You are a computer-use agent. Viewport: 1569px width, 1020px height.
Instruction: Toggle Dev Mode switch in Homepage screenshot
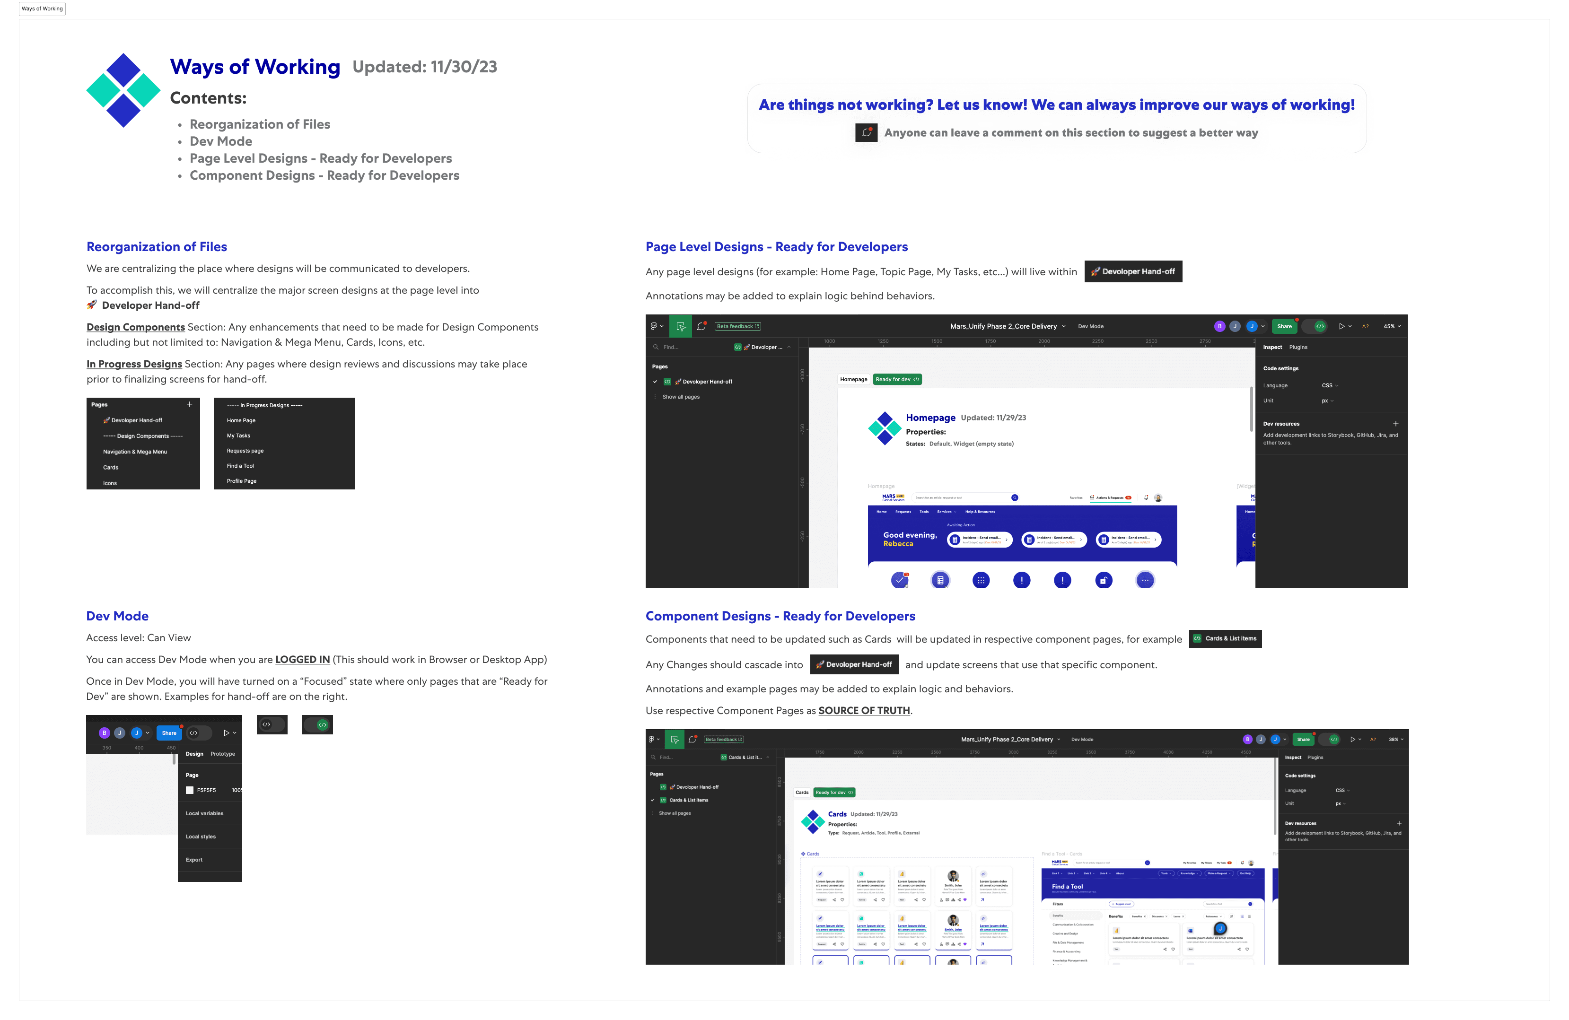point(1315,326)
